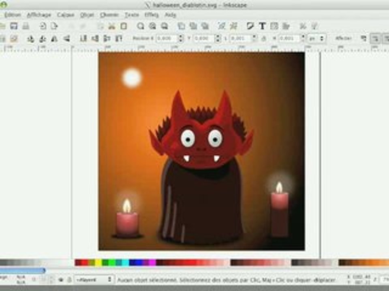Zoom to fit page icon

point(164,26)
